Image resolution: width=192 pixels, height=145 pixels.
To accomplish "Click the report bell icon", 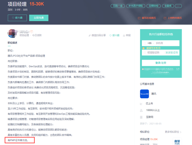I will [124, 36].
